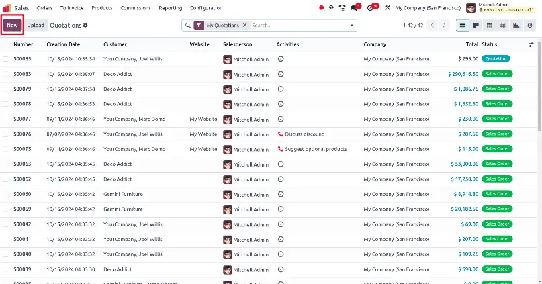This screenshot has width=542, height=284.
Task: Sort by Number column header
Action: click(23, 44)
